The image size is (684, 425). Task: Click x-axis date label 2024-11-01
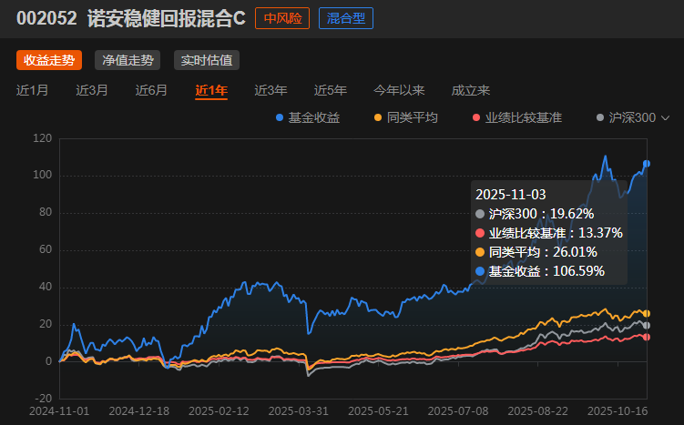pyautogui.click(x=59, y=411)
